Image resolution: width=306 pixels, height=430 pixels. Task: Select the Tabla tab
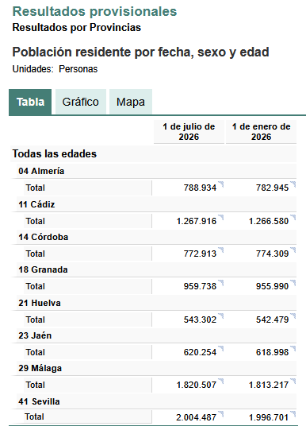click(x=30, y=102)
